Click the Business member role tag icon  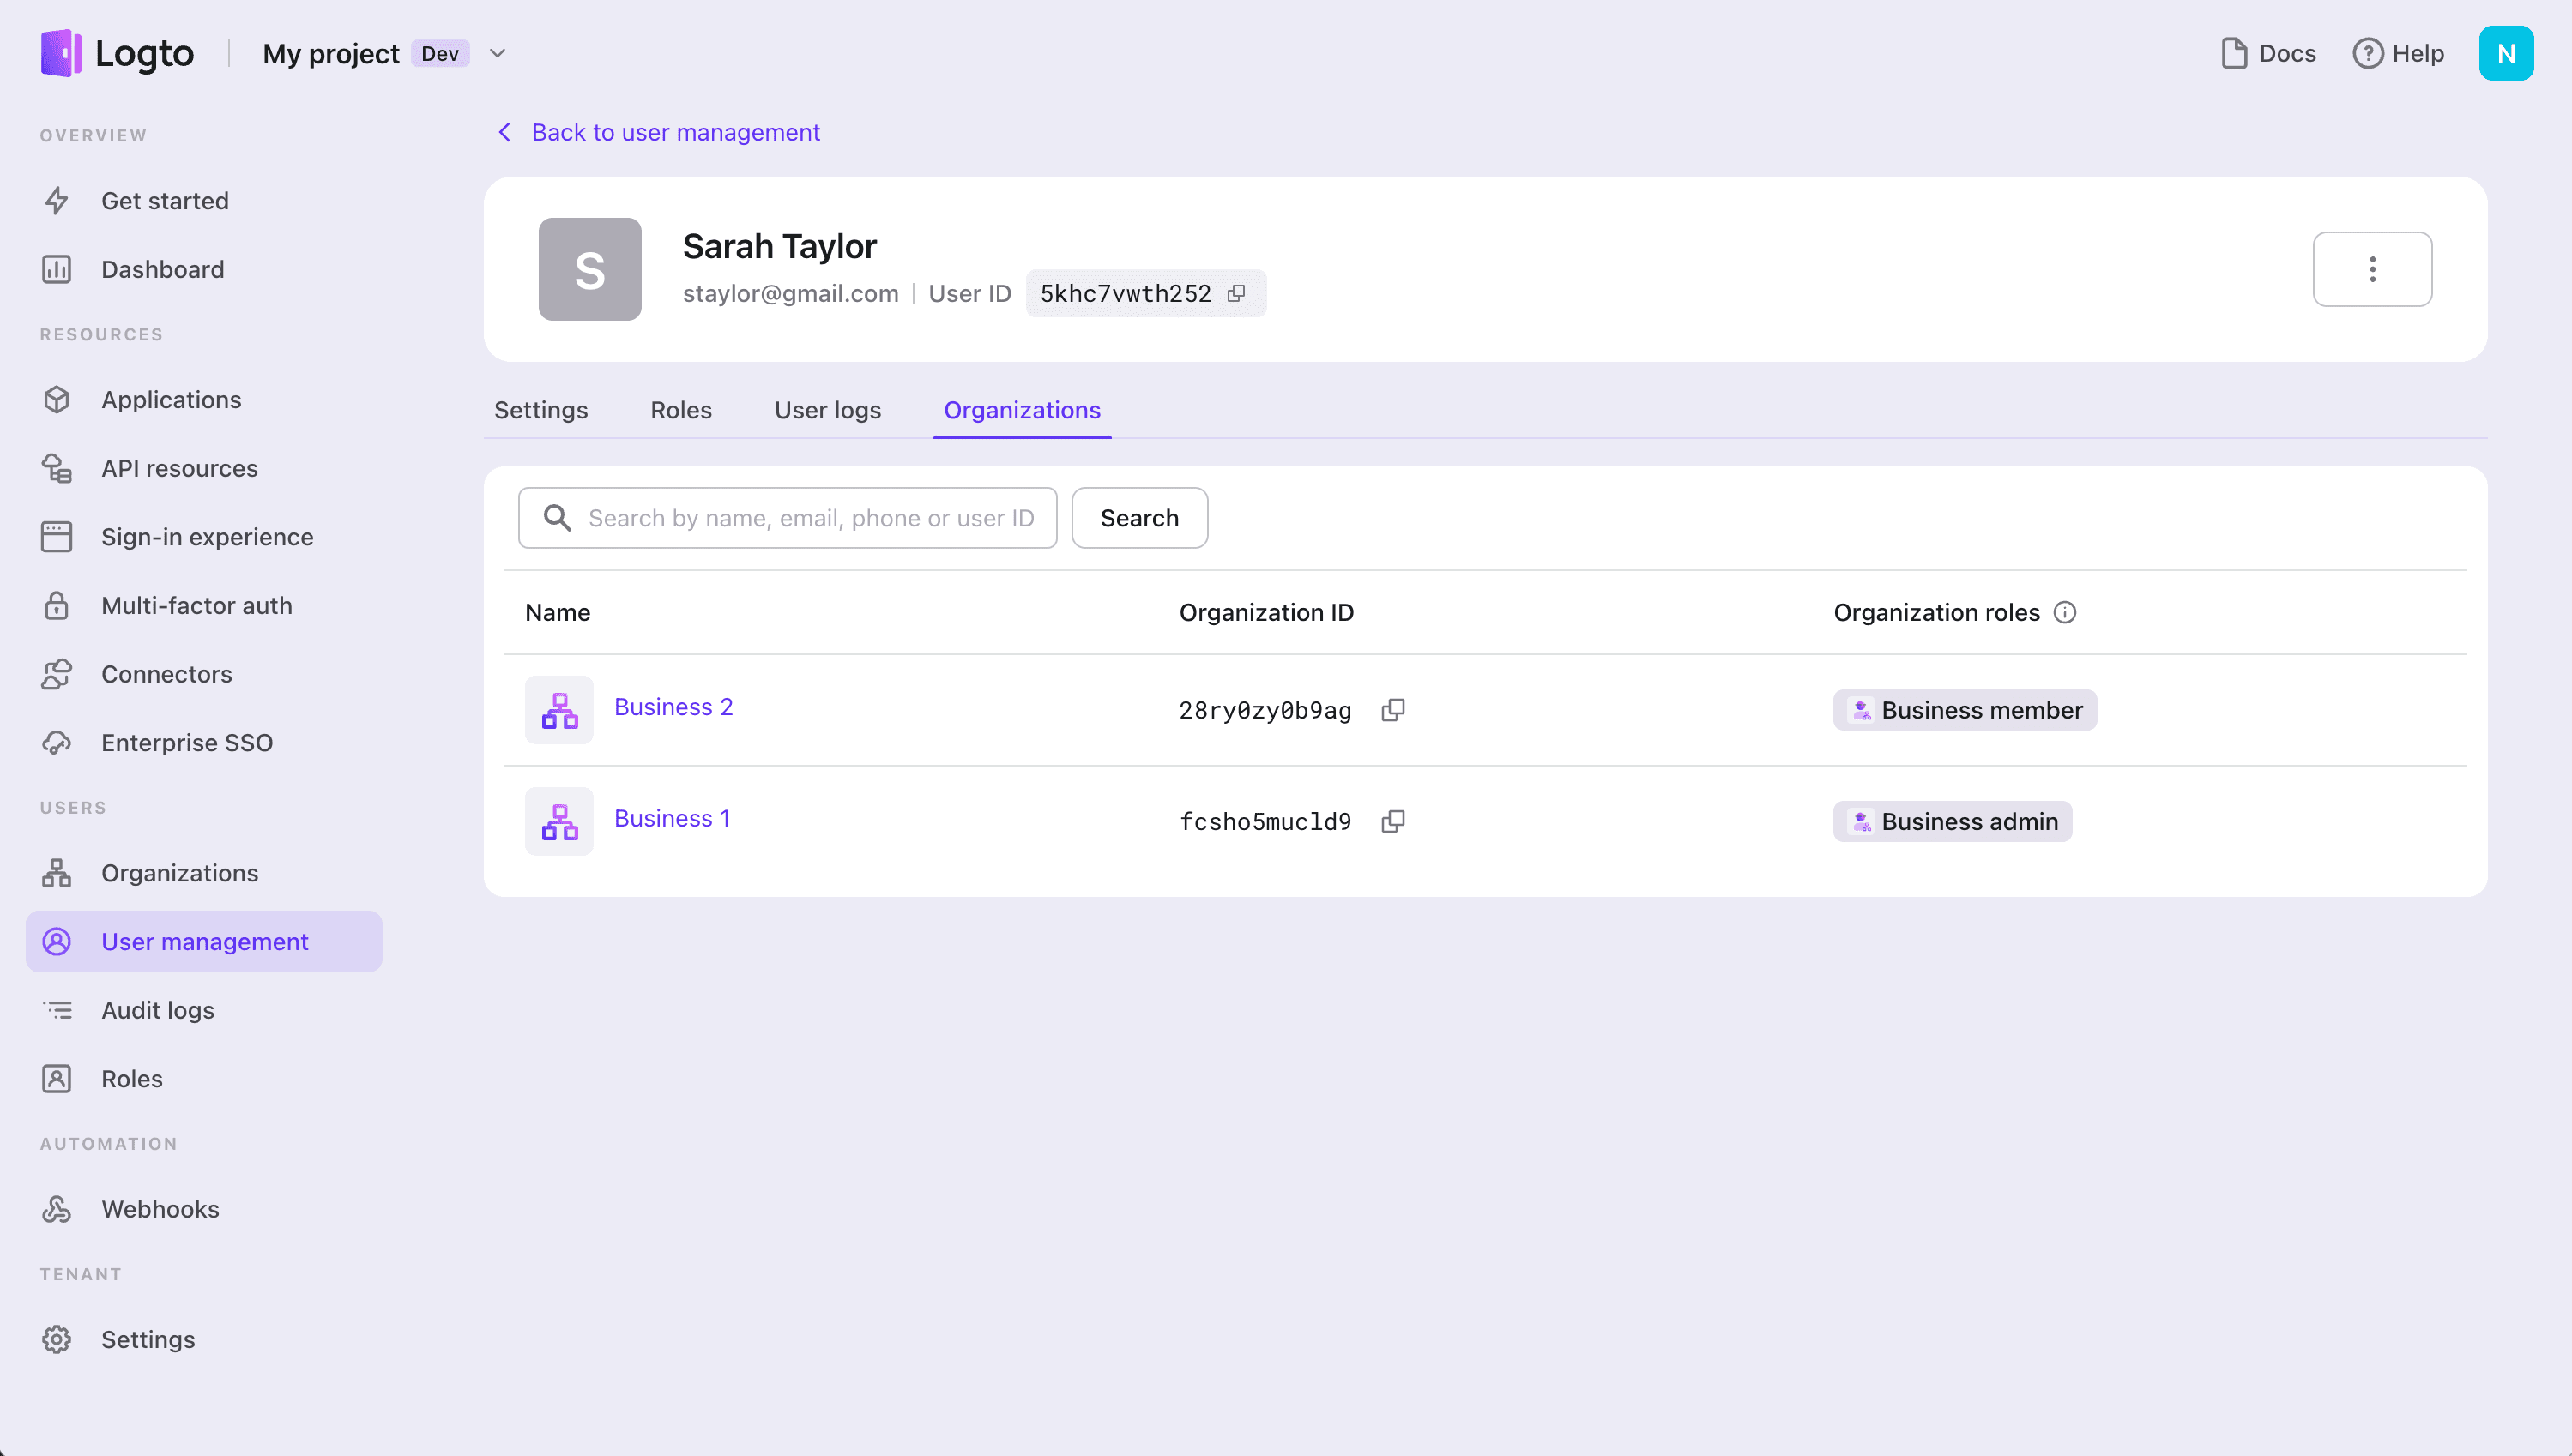(1860, 709)
